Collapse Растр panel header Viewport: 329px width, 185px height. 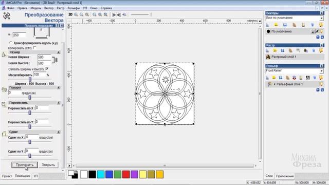tap(322, 45)
